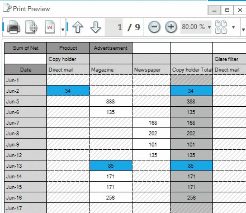The width and height of the screenshot is (246, 213).
Task: Go to next page with down arrow
Action: [x=96, y=27]
